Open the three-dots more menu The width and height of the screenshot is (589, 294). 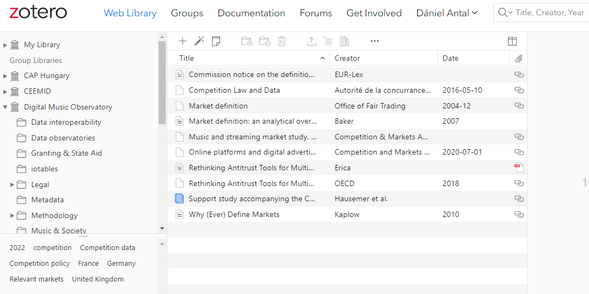point(374,41)
